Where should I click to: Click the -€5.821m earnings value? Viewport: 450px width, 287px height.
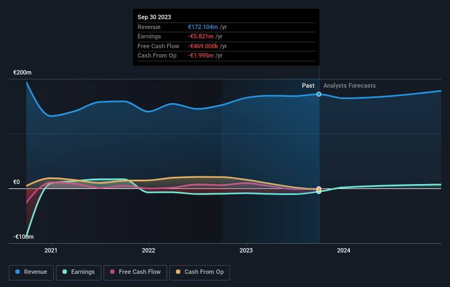(x=201, y=36)
